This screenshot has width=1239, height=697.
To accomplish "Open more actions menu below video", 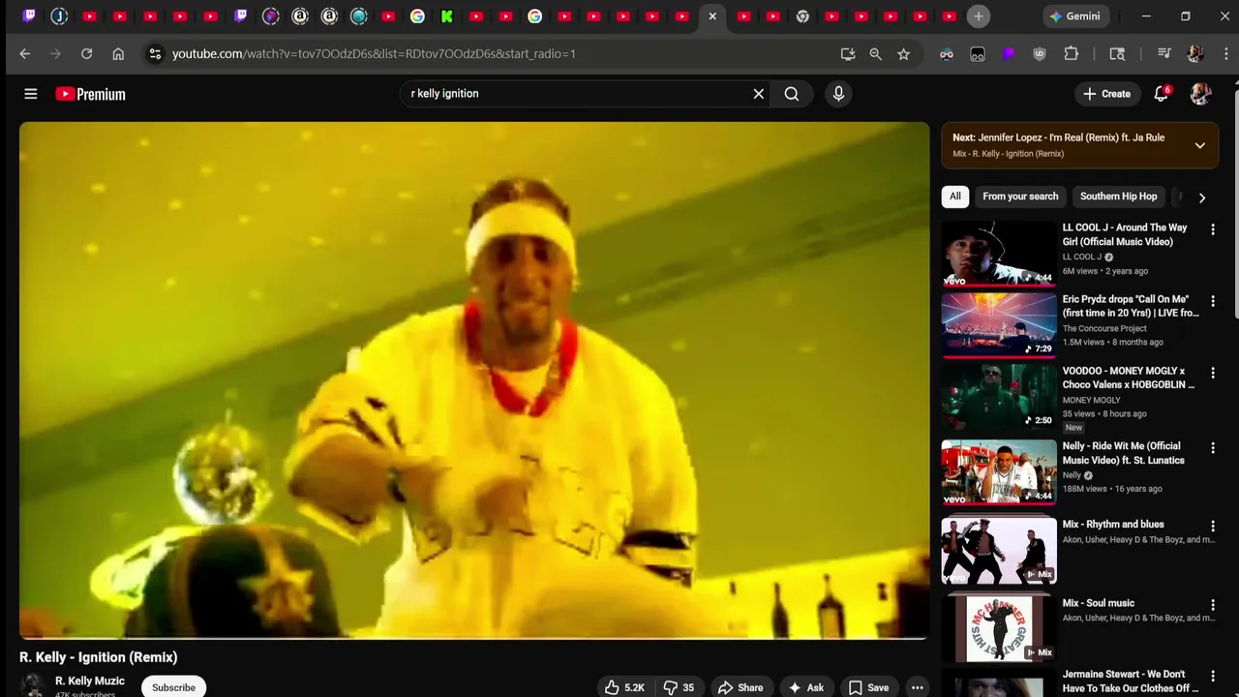I will click(x=917, y=687).
